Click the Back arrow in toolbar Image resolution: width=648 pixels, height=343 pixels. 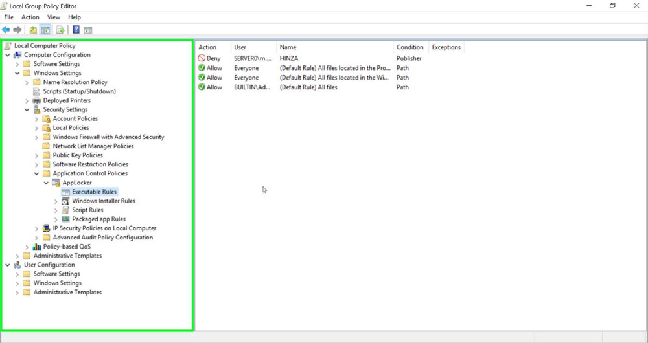tap(6, 30)
